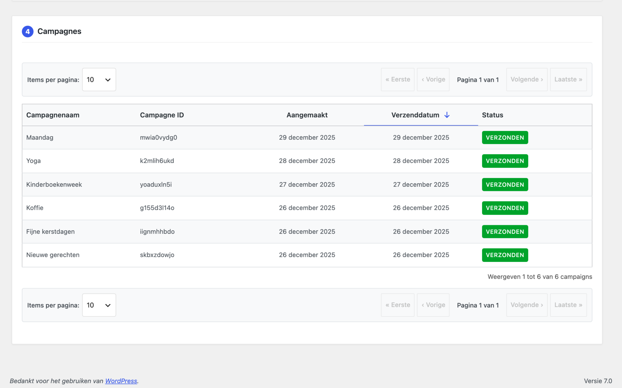Select the Fijne kerstdagen campaign name
This screenshot has height=388, width=622.
(x=50, y=231)
